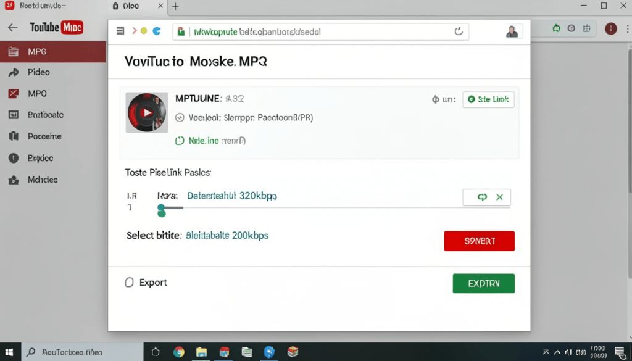Click the red SONBRT convert button
This screenshot has height=361, width=632.
(479, 241)
